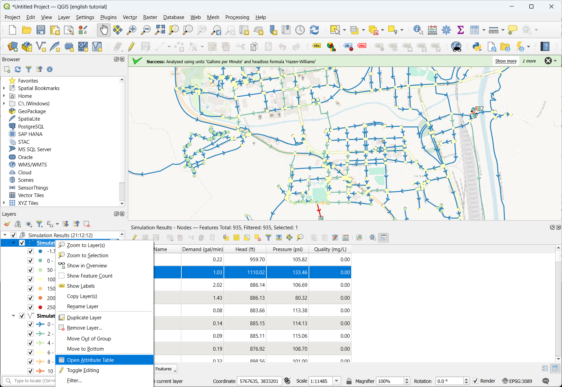Click the Statistical Summary sigma icon
The image size is (562, 387).
pos(461,30)
